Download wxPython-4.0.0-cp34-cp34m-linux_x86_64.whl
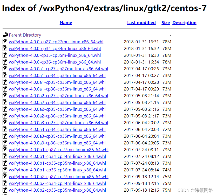Viewport: 217px width, 195px height. [x=55, y=48]
